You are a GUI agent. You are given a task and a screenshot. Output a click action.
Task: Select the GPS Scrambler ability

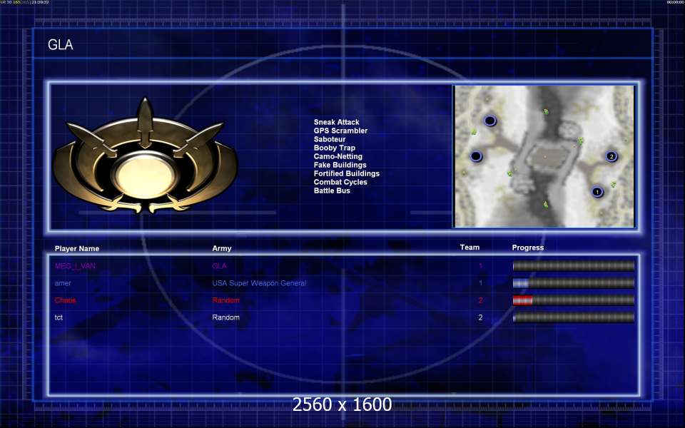pos(340,131)
